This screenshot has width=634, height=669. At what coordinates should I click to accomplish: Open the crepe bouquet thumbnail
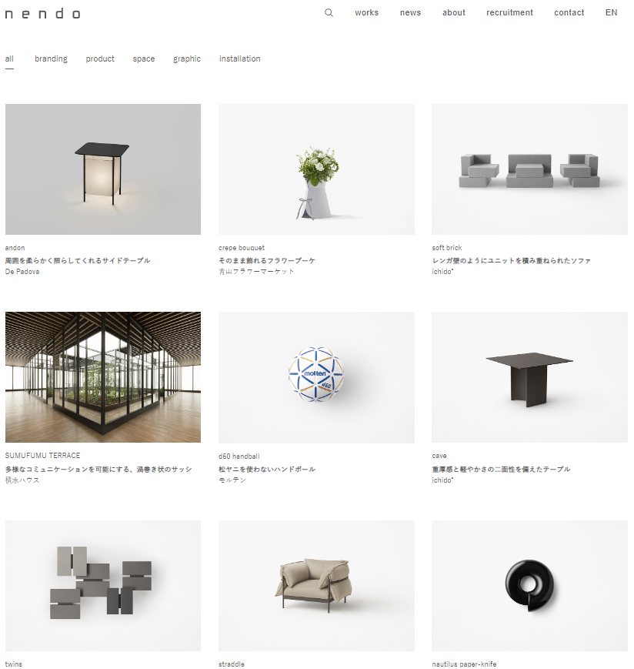316,169
